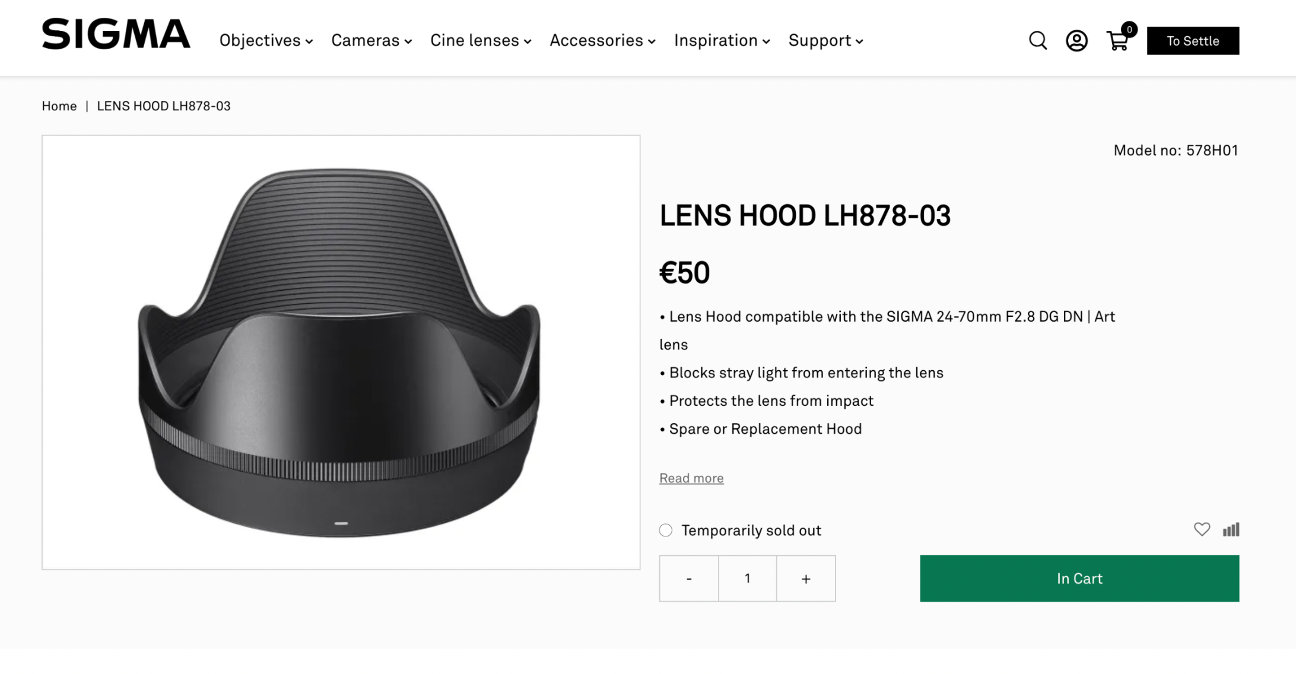The image size is (1296, 674).
Task: Expand the Objectives dropdown menu
Action: pos(266,41)
